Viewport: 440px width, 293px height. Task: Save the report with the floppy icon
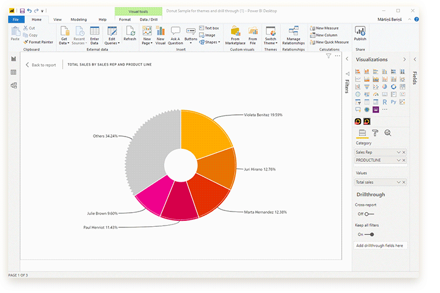(22, 11)
